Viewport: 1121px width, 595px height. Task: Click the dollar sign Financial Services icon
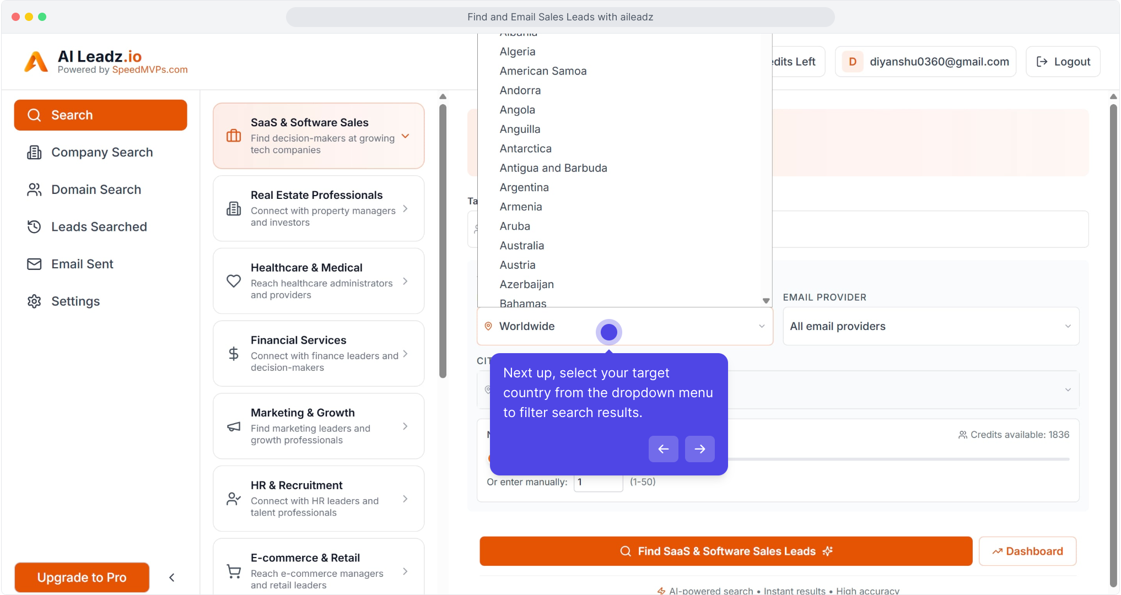click(234, 354)
